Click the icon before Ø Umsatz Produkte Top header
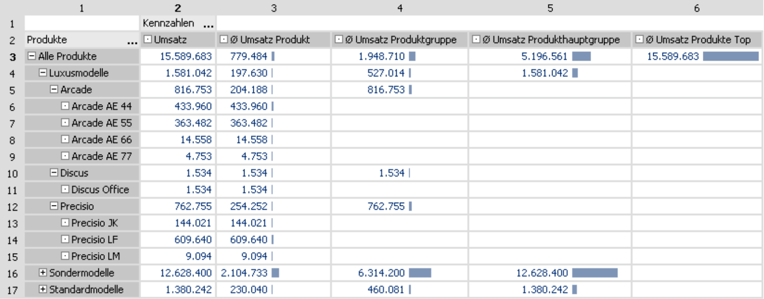 pos(639,39)
